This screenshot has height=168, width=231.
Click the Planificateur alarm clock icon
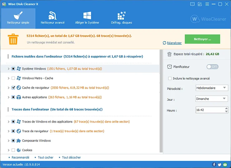pos(170,67)
